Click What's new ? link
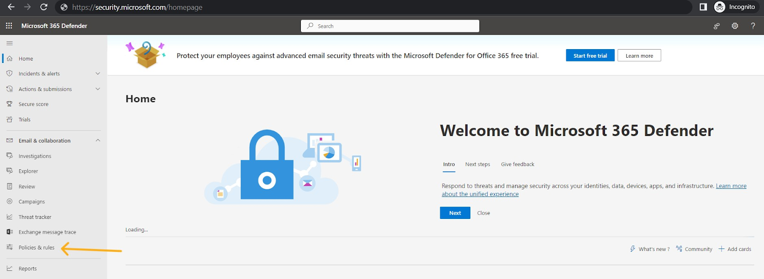 pyautogui.click(x=650, y=249)
